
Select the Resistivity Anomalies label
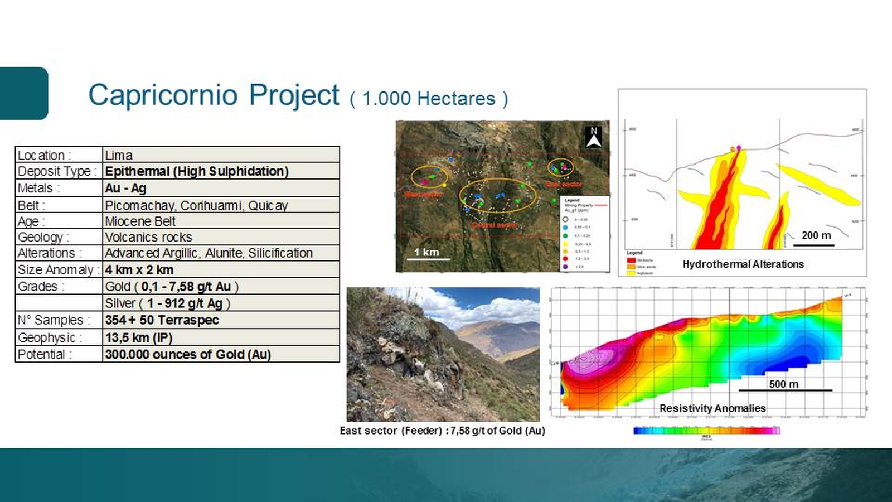coord(712,408)
